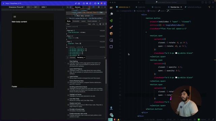Open the VS Code search icon in the activity bar

111,14
